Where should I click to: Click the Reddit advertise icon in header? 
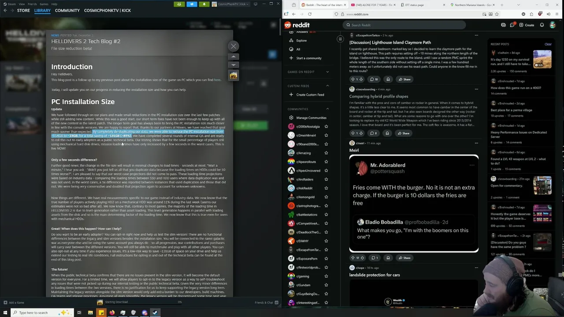(x=503, y=25)
